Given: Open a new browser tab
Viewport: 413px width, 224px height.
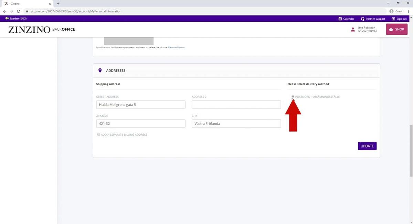Looking at the screenshot, I should (58, 3).
